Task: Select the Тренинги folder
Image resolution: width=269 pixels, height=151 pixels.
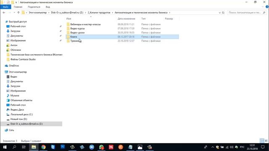Action: [76, 41]
